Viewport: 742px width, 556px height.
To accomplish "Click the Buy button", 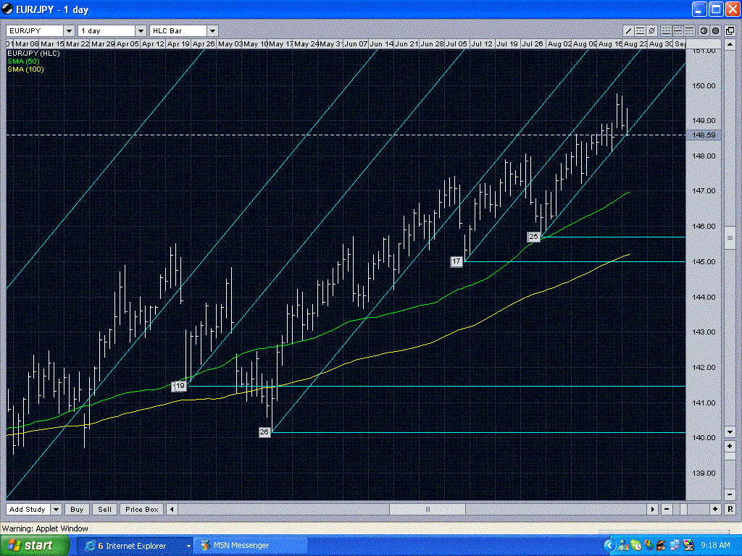I will 76,509.
